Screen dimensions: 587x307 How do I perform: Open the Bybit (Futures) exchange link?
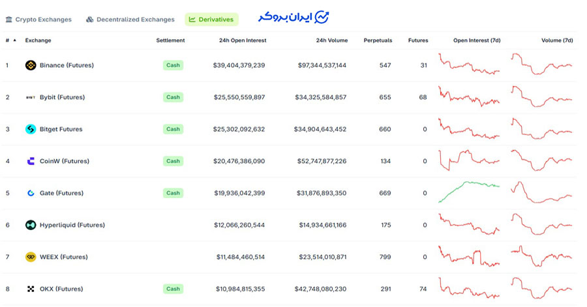(62, 97)
